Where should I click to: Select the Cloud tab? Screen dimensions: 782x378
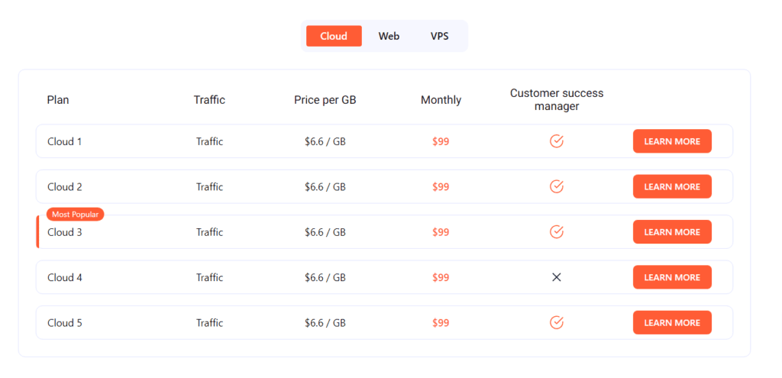click(x=334, y=36)
